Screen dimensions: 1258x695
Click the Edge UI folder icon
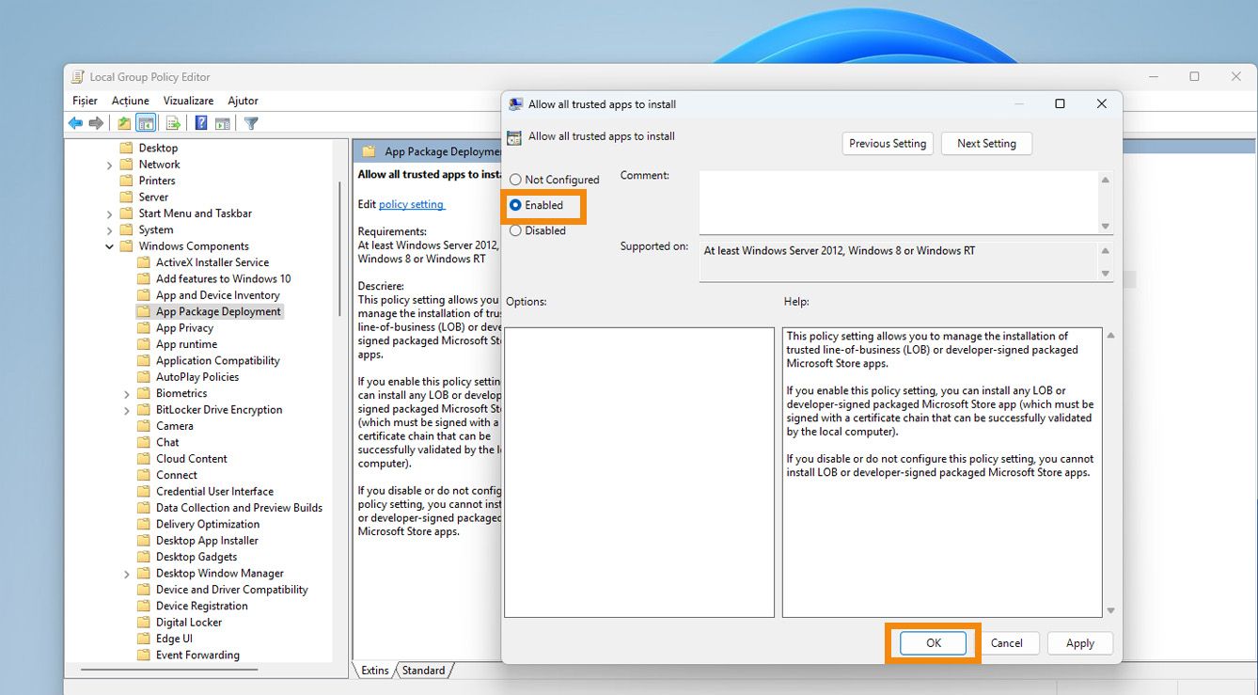tap(143, 639)
